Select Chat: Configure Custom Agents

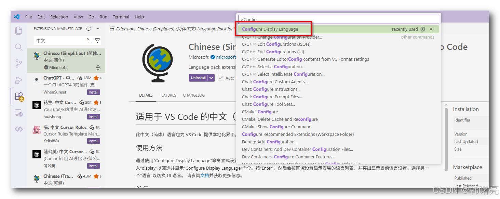pyautogui.click(x=339, y=82)
